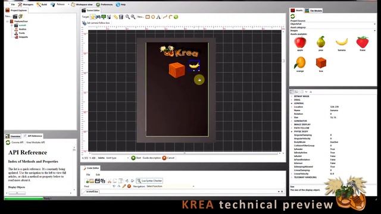The height and width of the screenshot is (214, 381).
Task: Open the API Reference tab
Action: tap(33, 136)
